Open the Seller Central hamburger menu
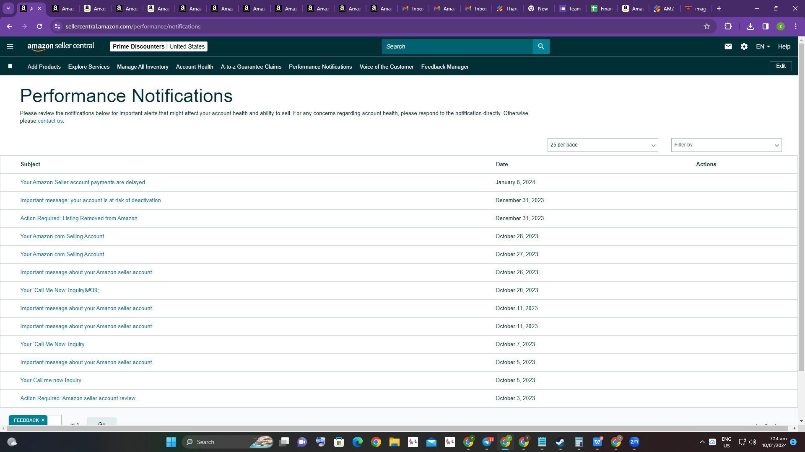The image size is (805, 452). (x=10, y=46)
